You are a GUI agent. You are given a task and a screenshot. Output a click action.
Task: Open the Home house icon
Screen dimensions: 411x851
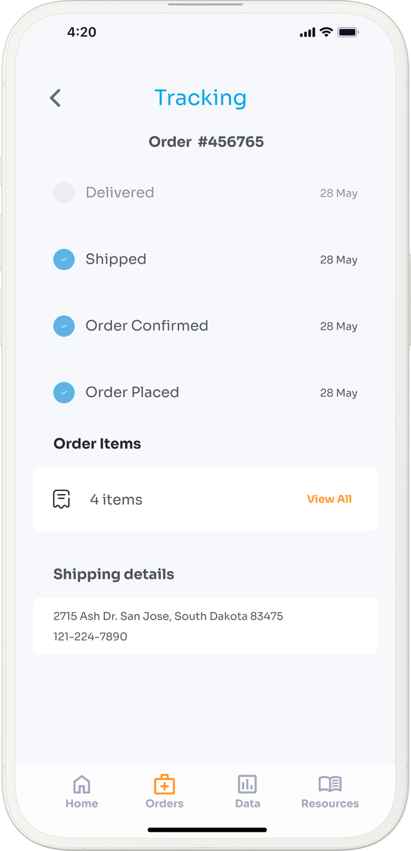click(82, 784)
